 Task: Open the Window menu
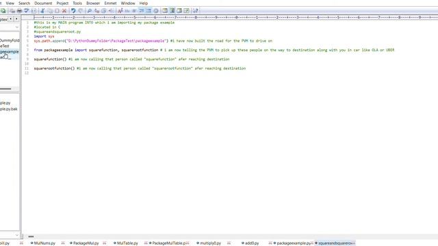point(128,3)
